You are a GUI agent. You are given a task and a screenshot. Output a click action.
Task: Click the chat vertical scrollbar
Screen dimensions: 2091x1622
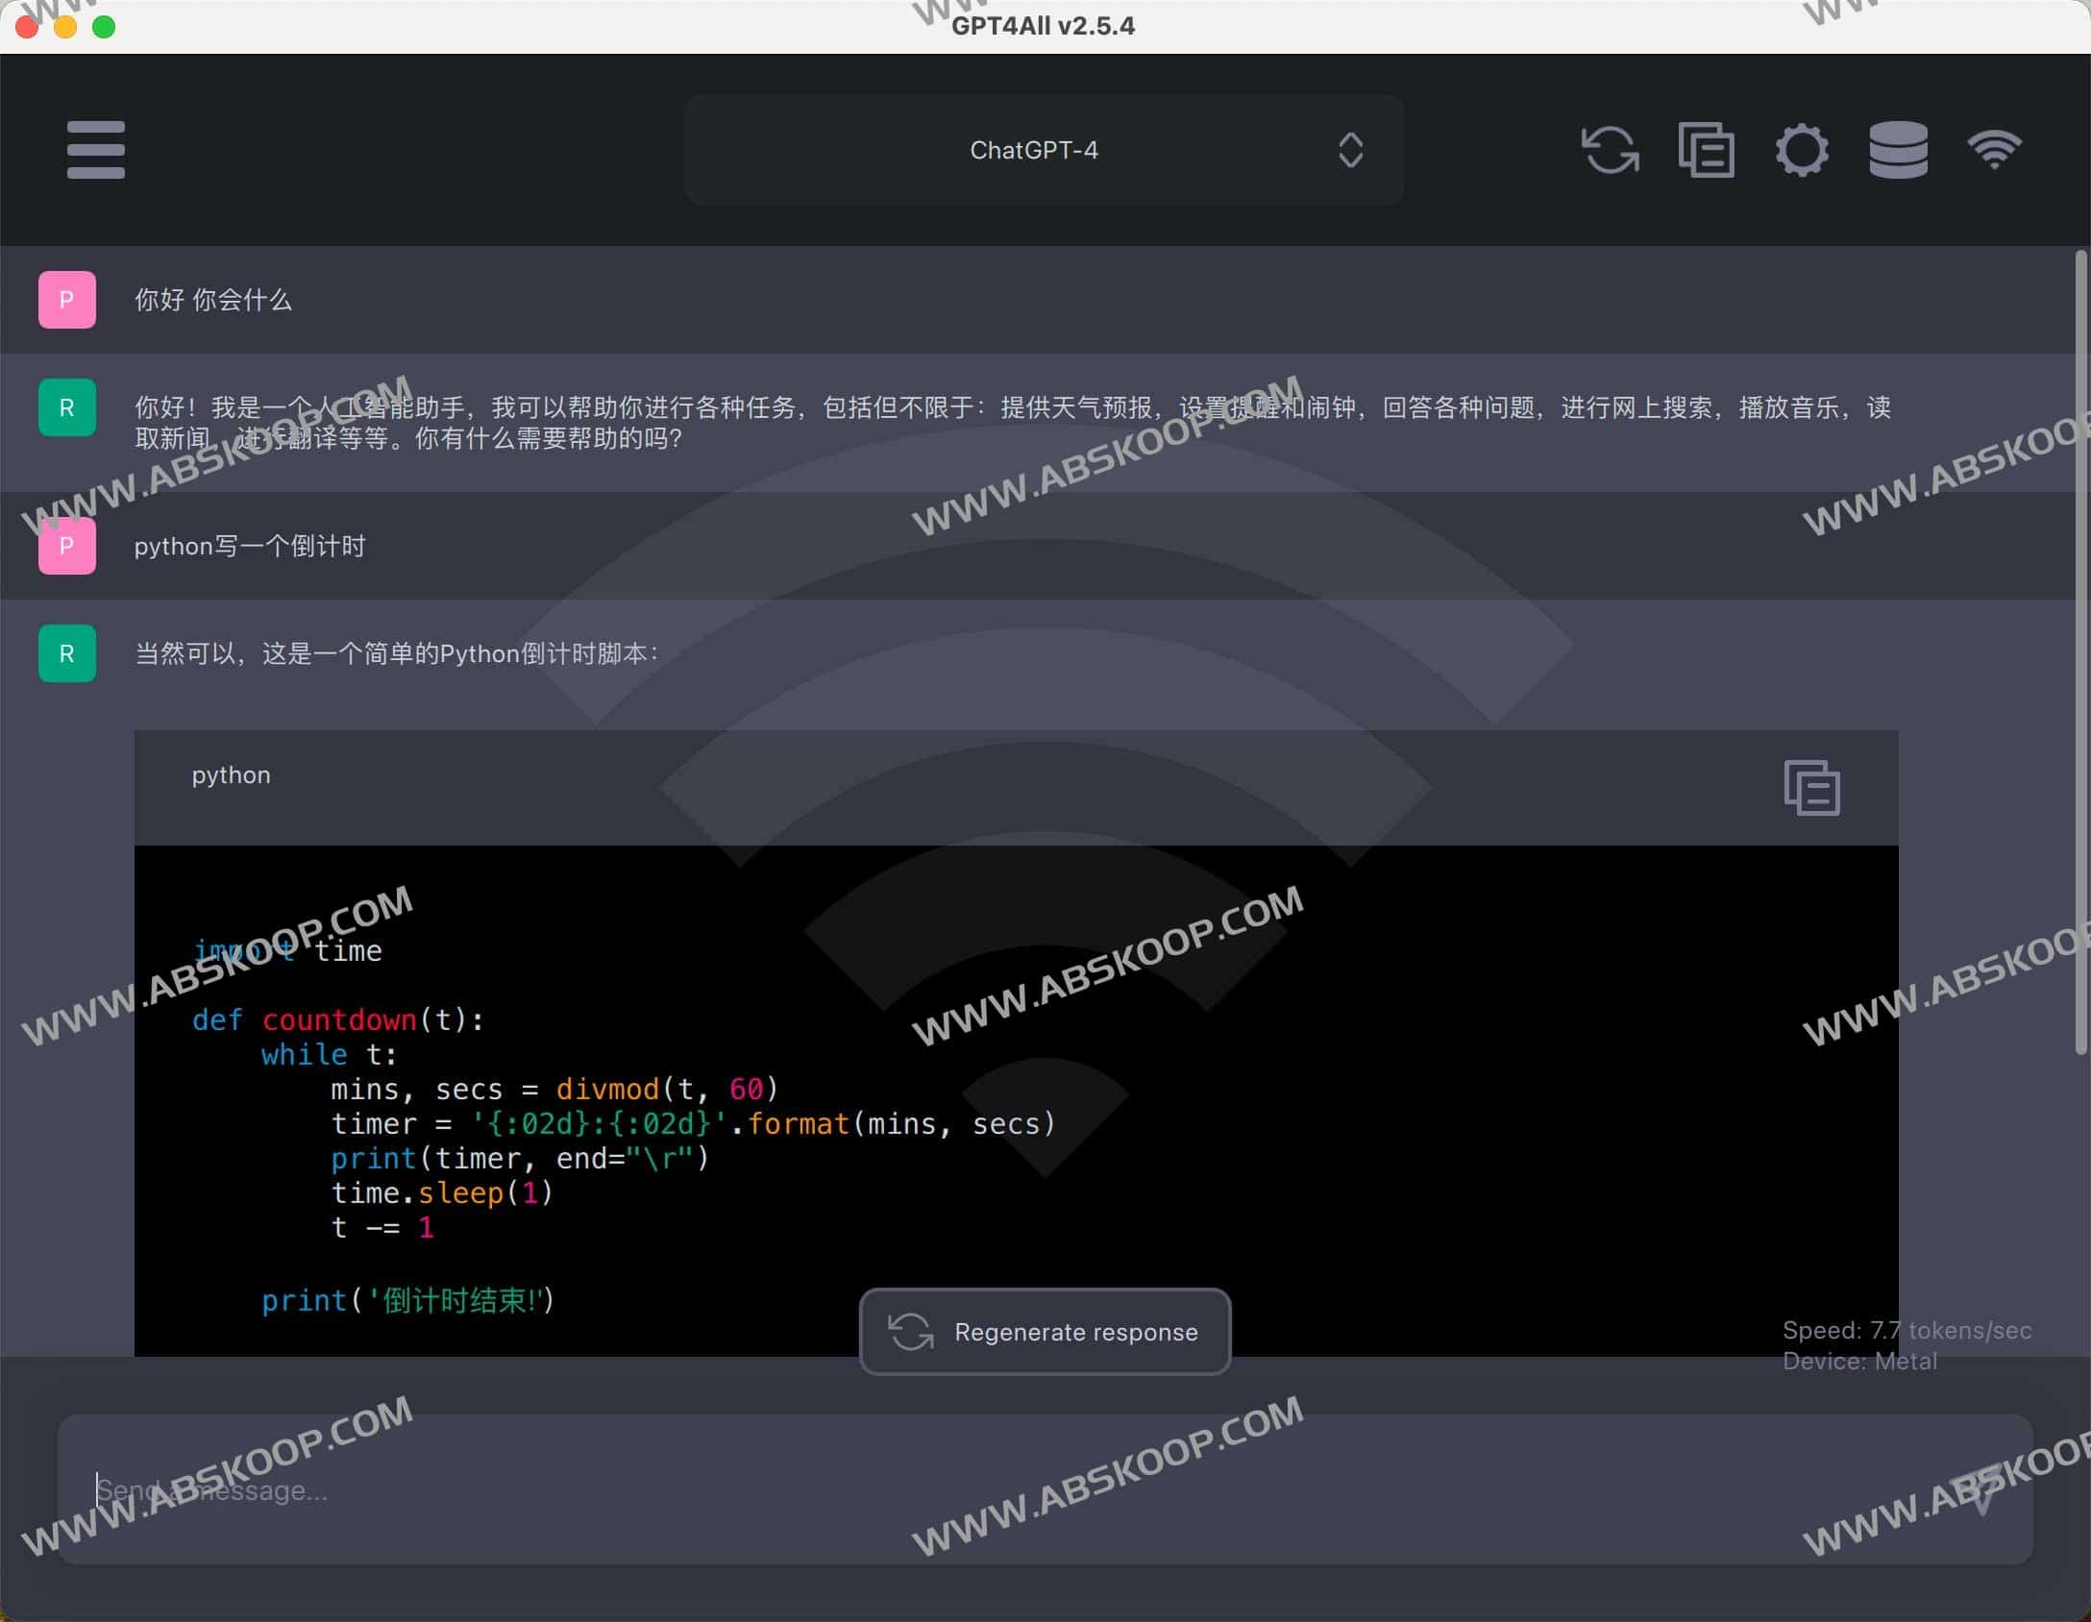[x=2081, y=653]
